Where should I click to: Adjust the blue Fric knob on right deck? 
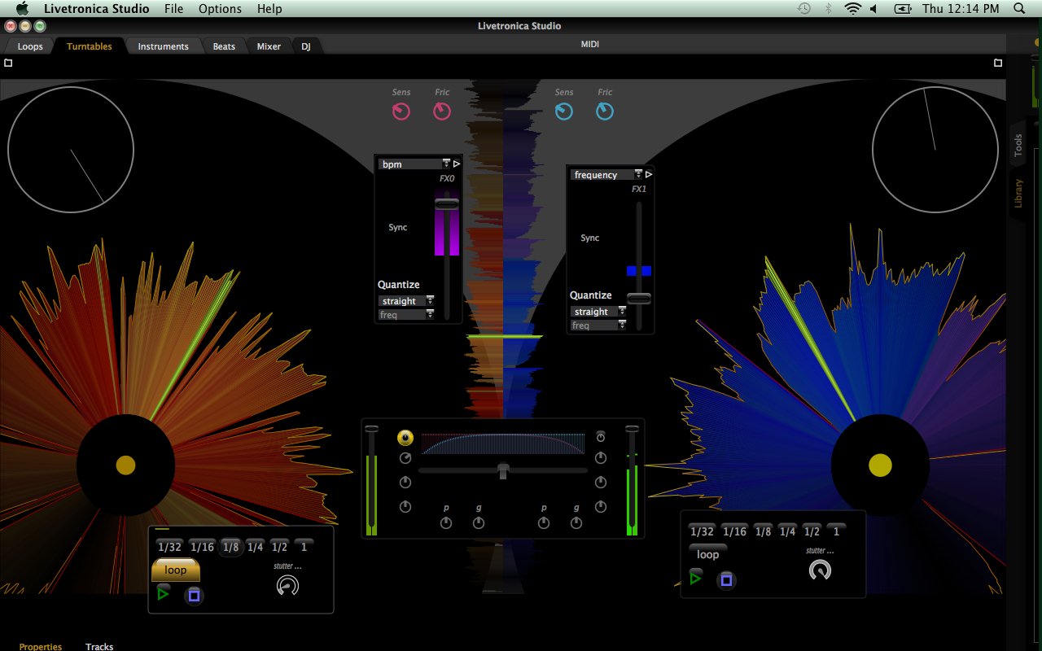coord(605,111)
